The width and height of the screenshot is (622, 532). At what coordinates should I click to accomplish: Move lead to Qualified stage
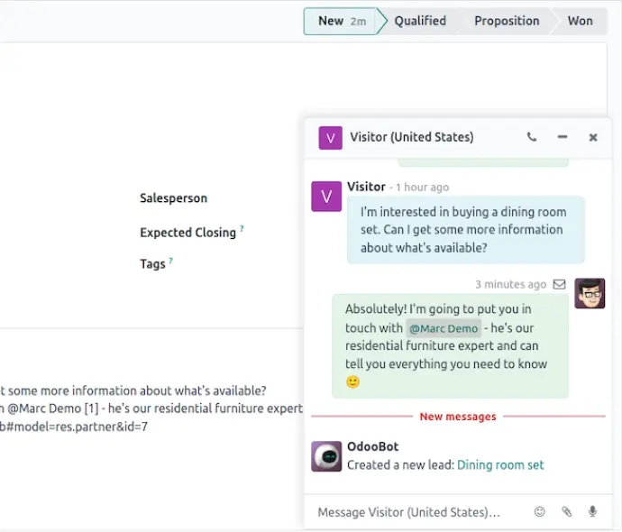tap(420, 21)
